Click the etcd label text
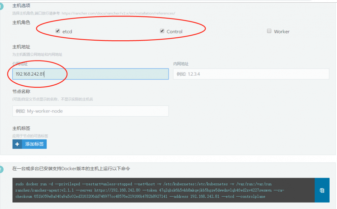This screenshot has width=337, height=209. 67,31
